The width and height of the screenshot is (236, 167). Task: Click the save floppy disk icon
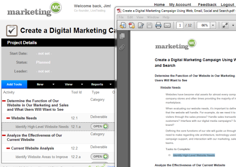pos(149,25)
